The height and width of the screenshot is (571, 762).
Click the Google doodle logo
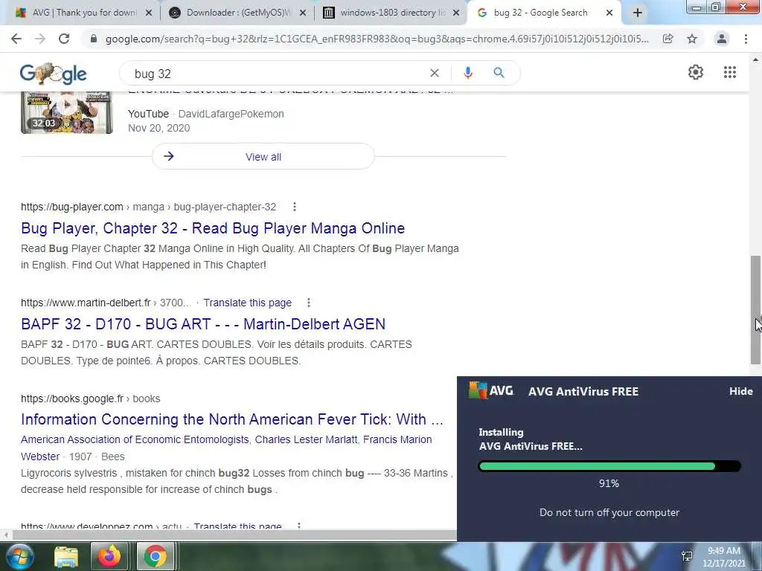(53, 74)
